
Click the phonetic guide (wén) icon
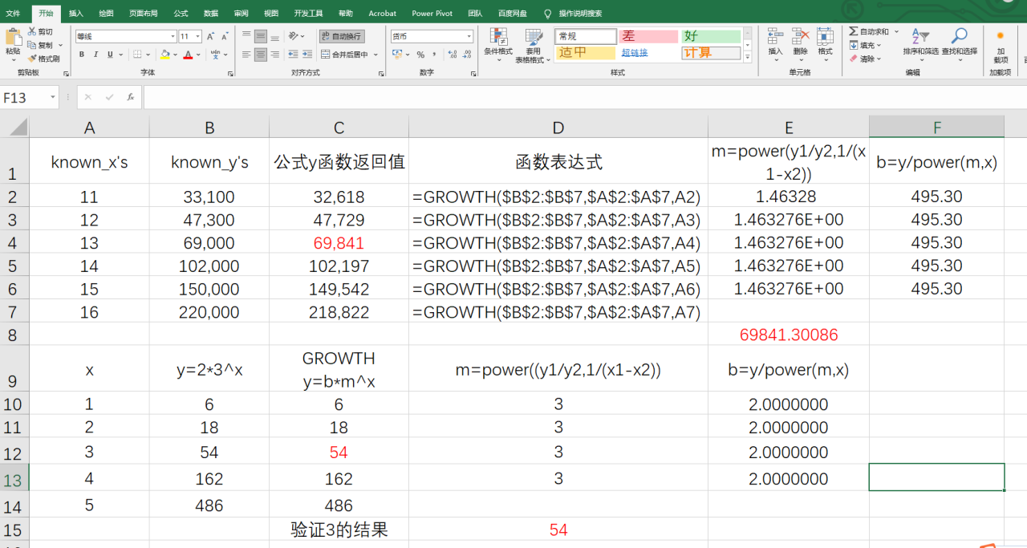click(x=215, y=55)
